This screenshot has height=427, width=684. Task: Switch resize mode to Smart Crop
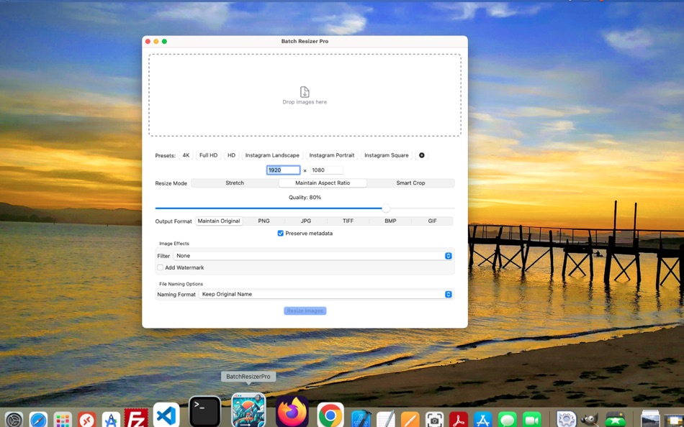click(410, 183)
